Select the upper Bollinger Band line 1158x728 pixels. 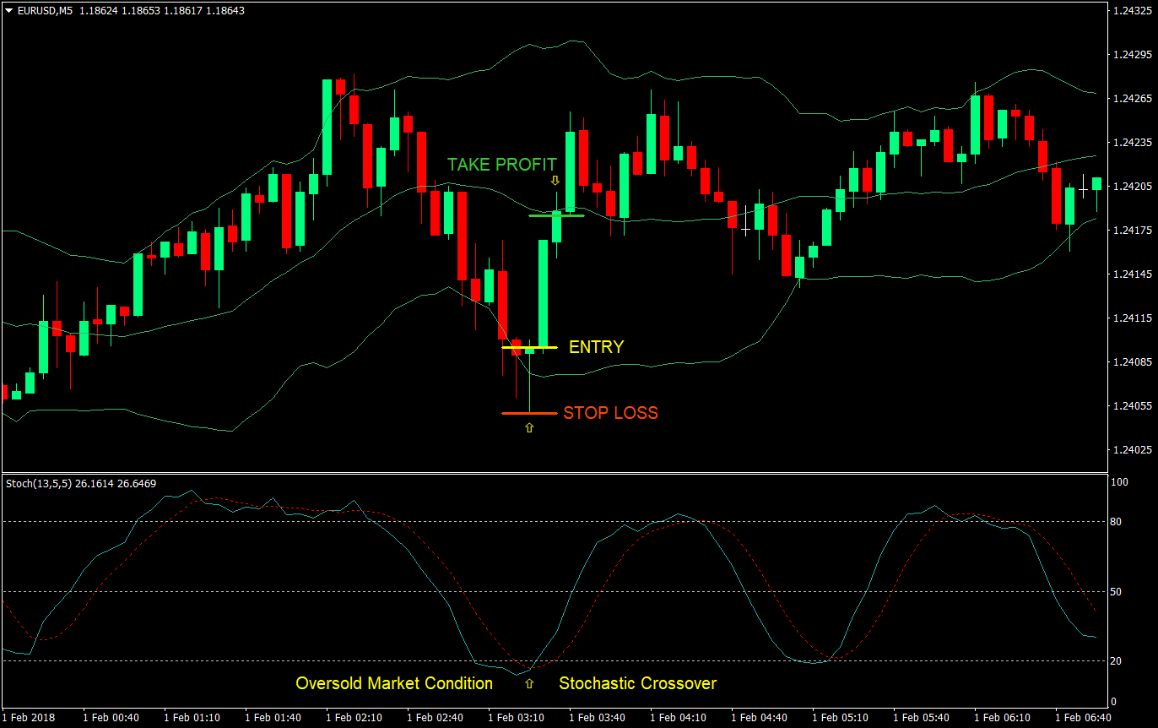[574, 39]
